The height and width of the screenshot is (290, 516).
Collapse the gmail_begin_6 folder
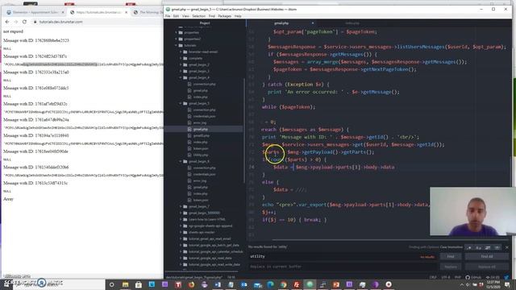pyautogui.click(x=181, y=161)
